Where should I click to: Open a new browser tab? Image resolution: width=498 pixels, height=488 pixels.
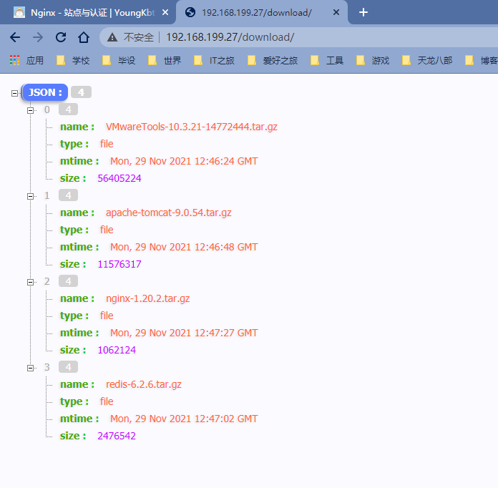(x=363, y=12)
